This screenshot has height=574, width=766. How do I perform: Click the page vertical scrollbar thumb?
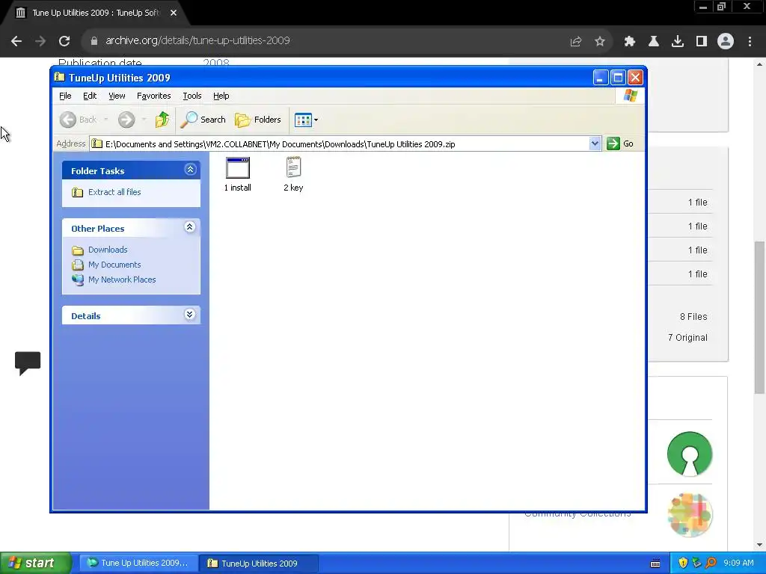click(759, 317)
